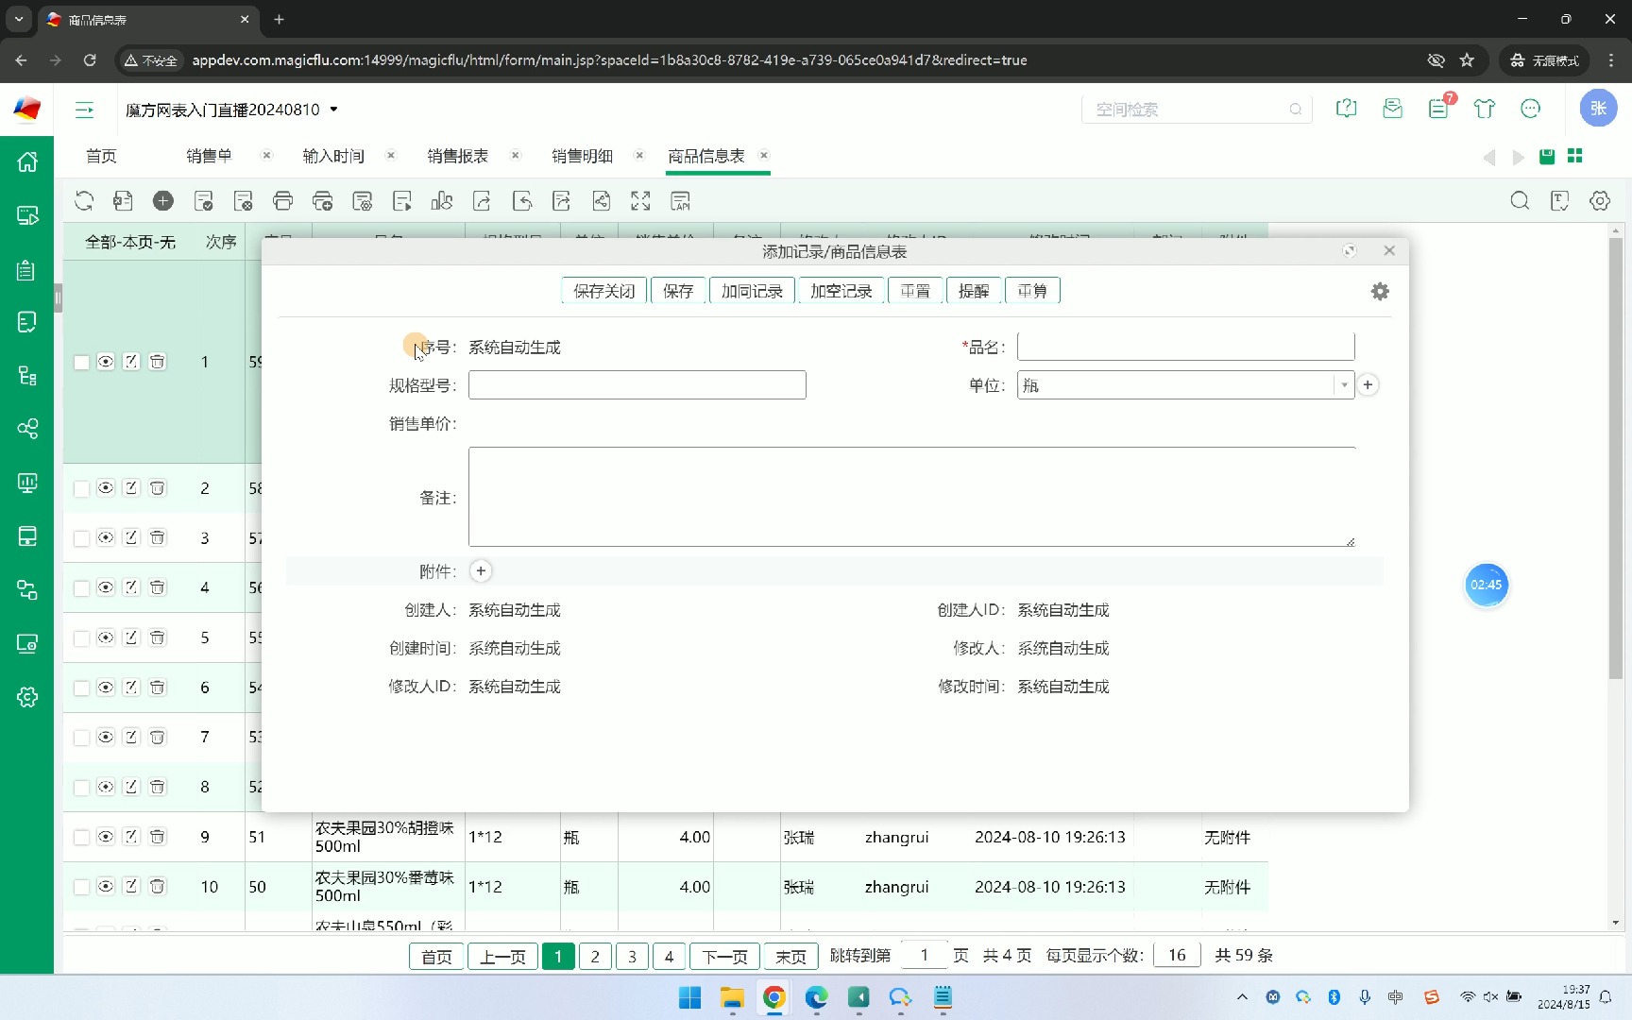
Task: Tick the checkbox in row 10
Action: (x=81, y=887)
